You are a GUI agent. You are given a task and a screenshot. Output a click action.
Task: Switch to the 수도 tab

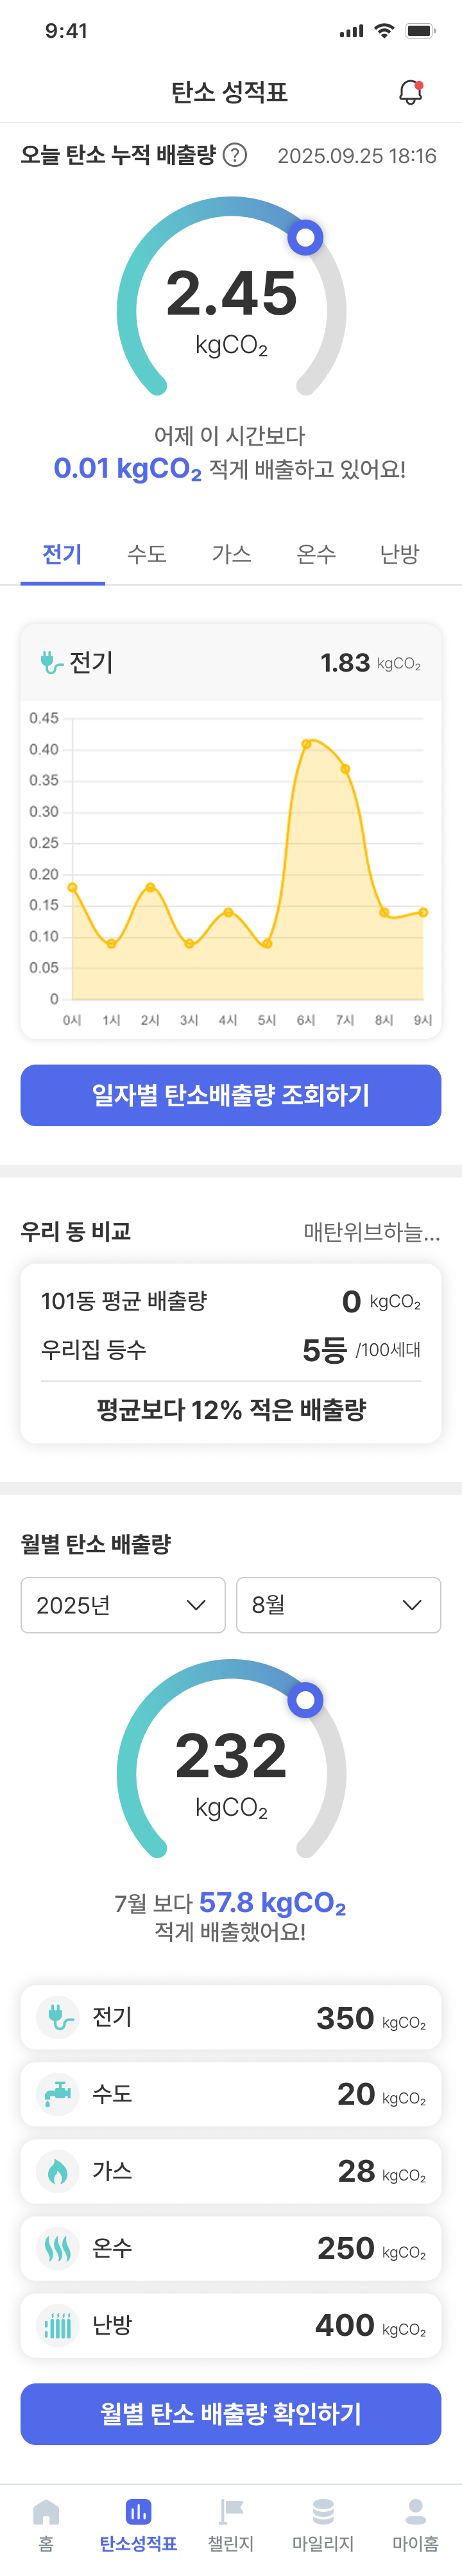coord(147,554)
